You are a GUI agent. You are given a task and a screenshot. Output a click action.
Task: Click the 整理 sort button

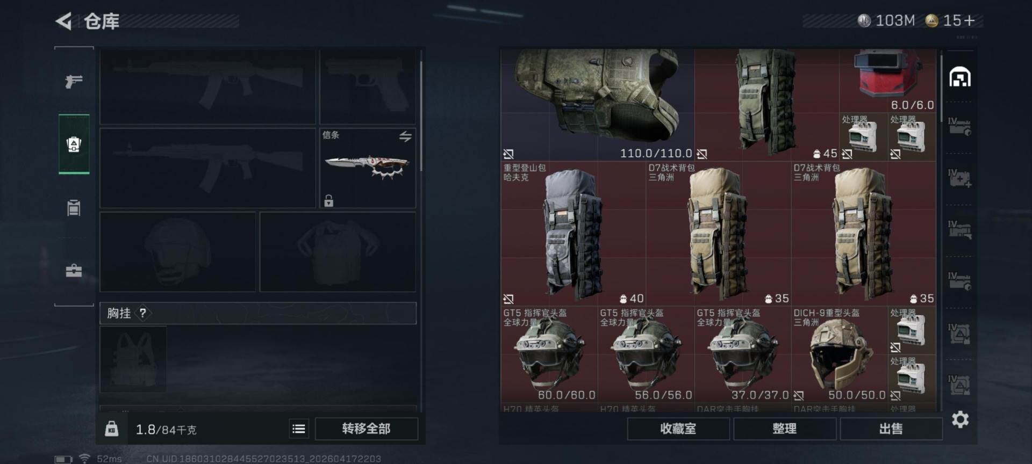[785, 429]
